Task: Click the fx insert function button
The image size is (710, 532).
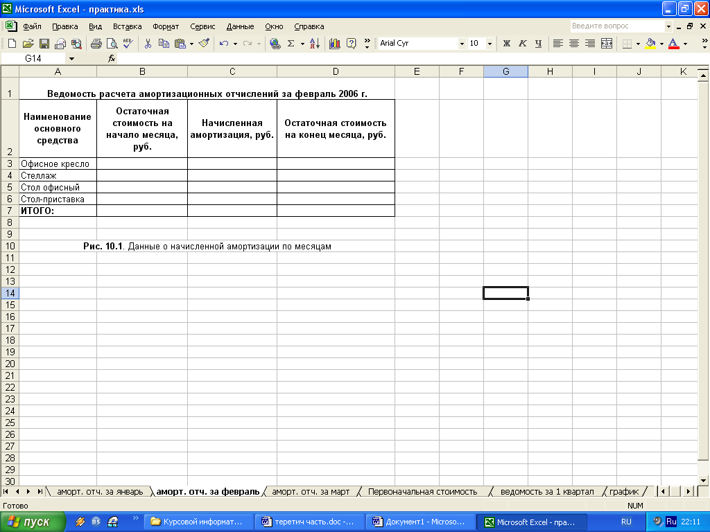Action: 112,58
